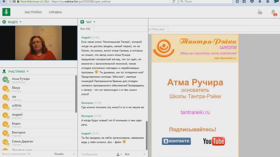Screen dimensions: 280x157
Task: Click the raise hand icon
Action: tap(260, 12)
